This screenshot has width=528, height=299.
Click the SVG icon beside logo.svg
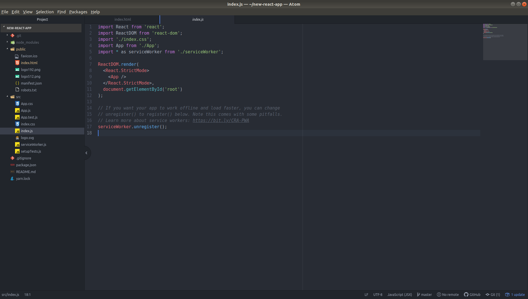coord(17,138)
